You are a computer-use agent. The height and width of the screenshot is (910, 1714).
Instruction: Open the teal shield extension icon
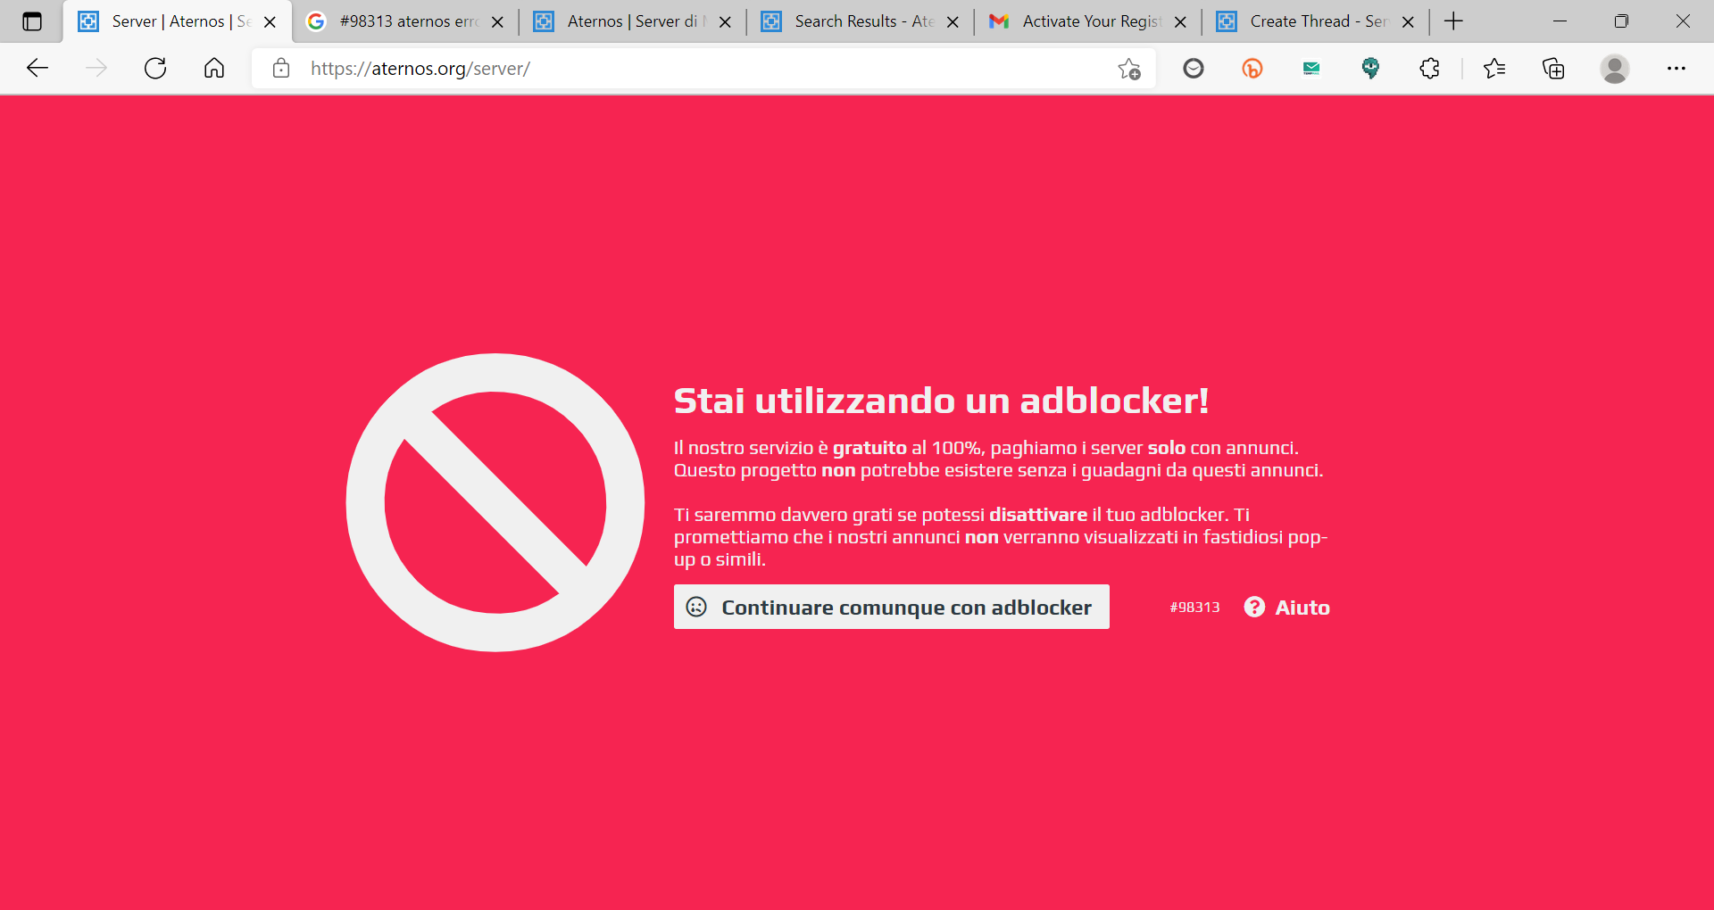1370,68
